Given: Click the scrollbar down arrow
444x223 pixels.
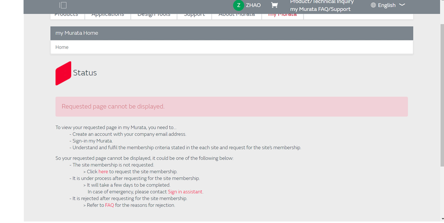Looking at the screenshot, I should [x=442, y=219].
